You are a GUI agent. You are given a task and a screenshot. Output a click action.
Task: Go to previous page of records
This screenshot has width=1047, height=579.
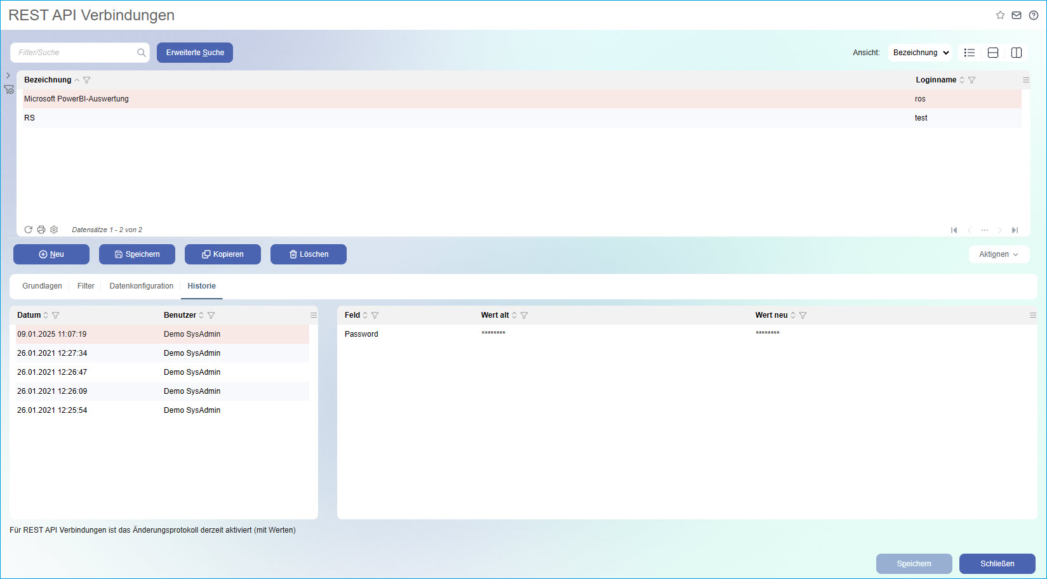970,230
